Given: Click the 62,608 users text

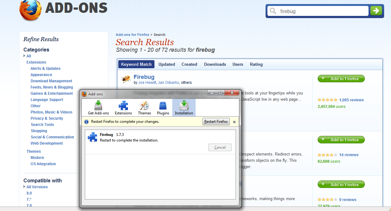Looking at the screenshot, I should coord(329,161).
